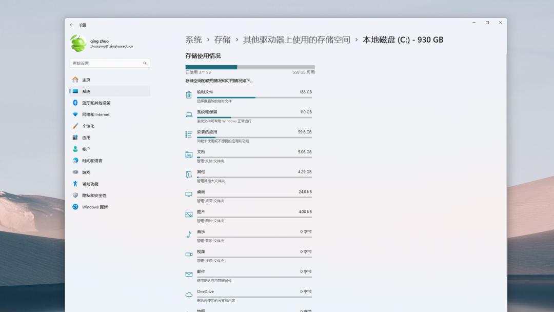Go to 系统 in the breadcrumb
Image resolution: width=554 pixels, height=312 pixels.
point(193,40)
